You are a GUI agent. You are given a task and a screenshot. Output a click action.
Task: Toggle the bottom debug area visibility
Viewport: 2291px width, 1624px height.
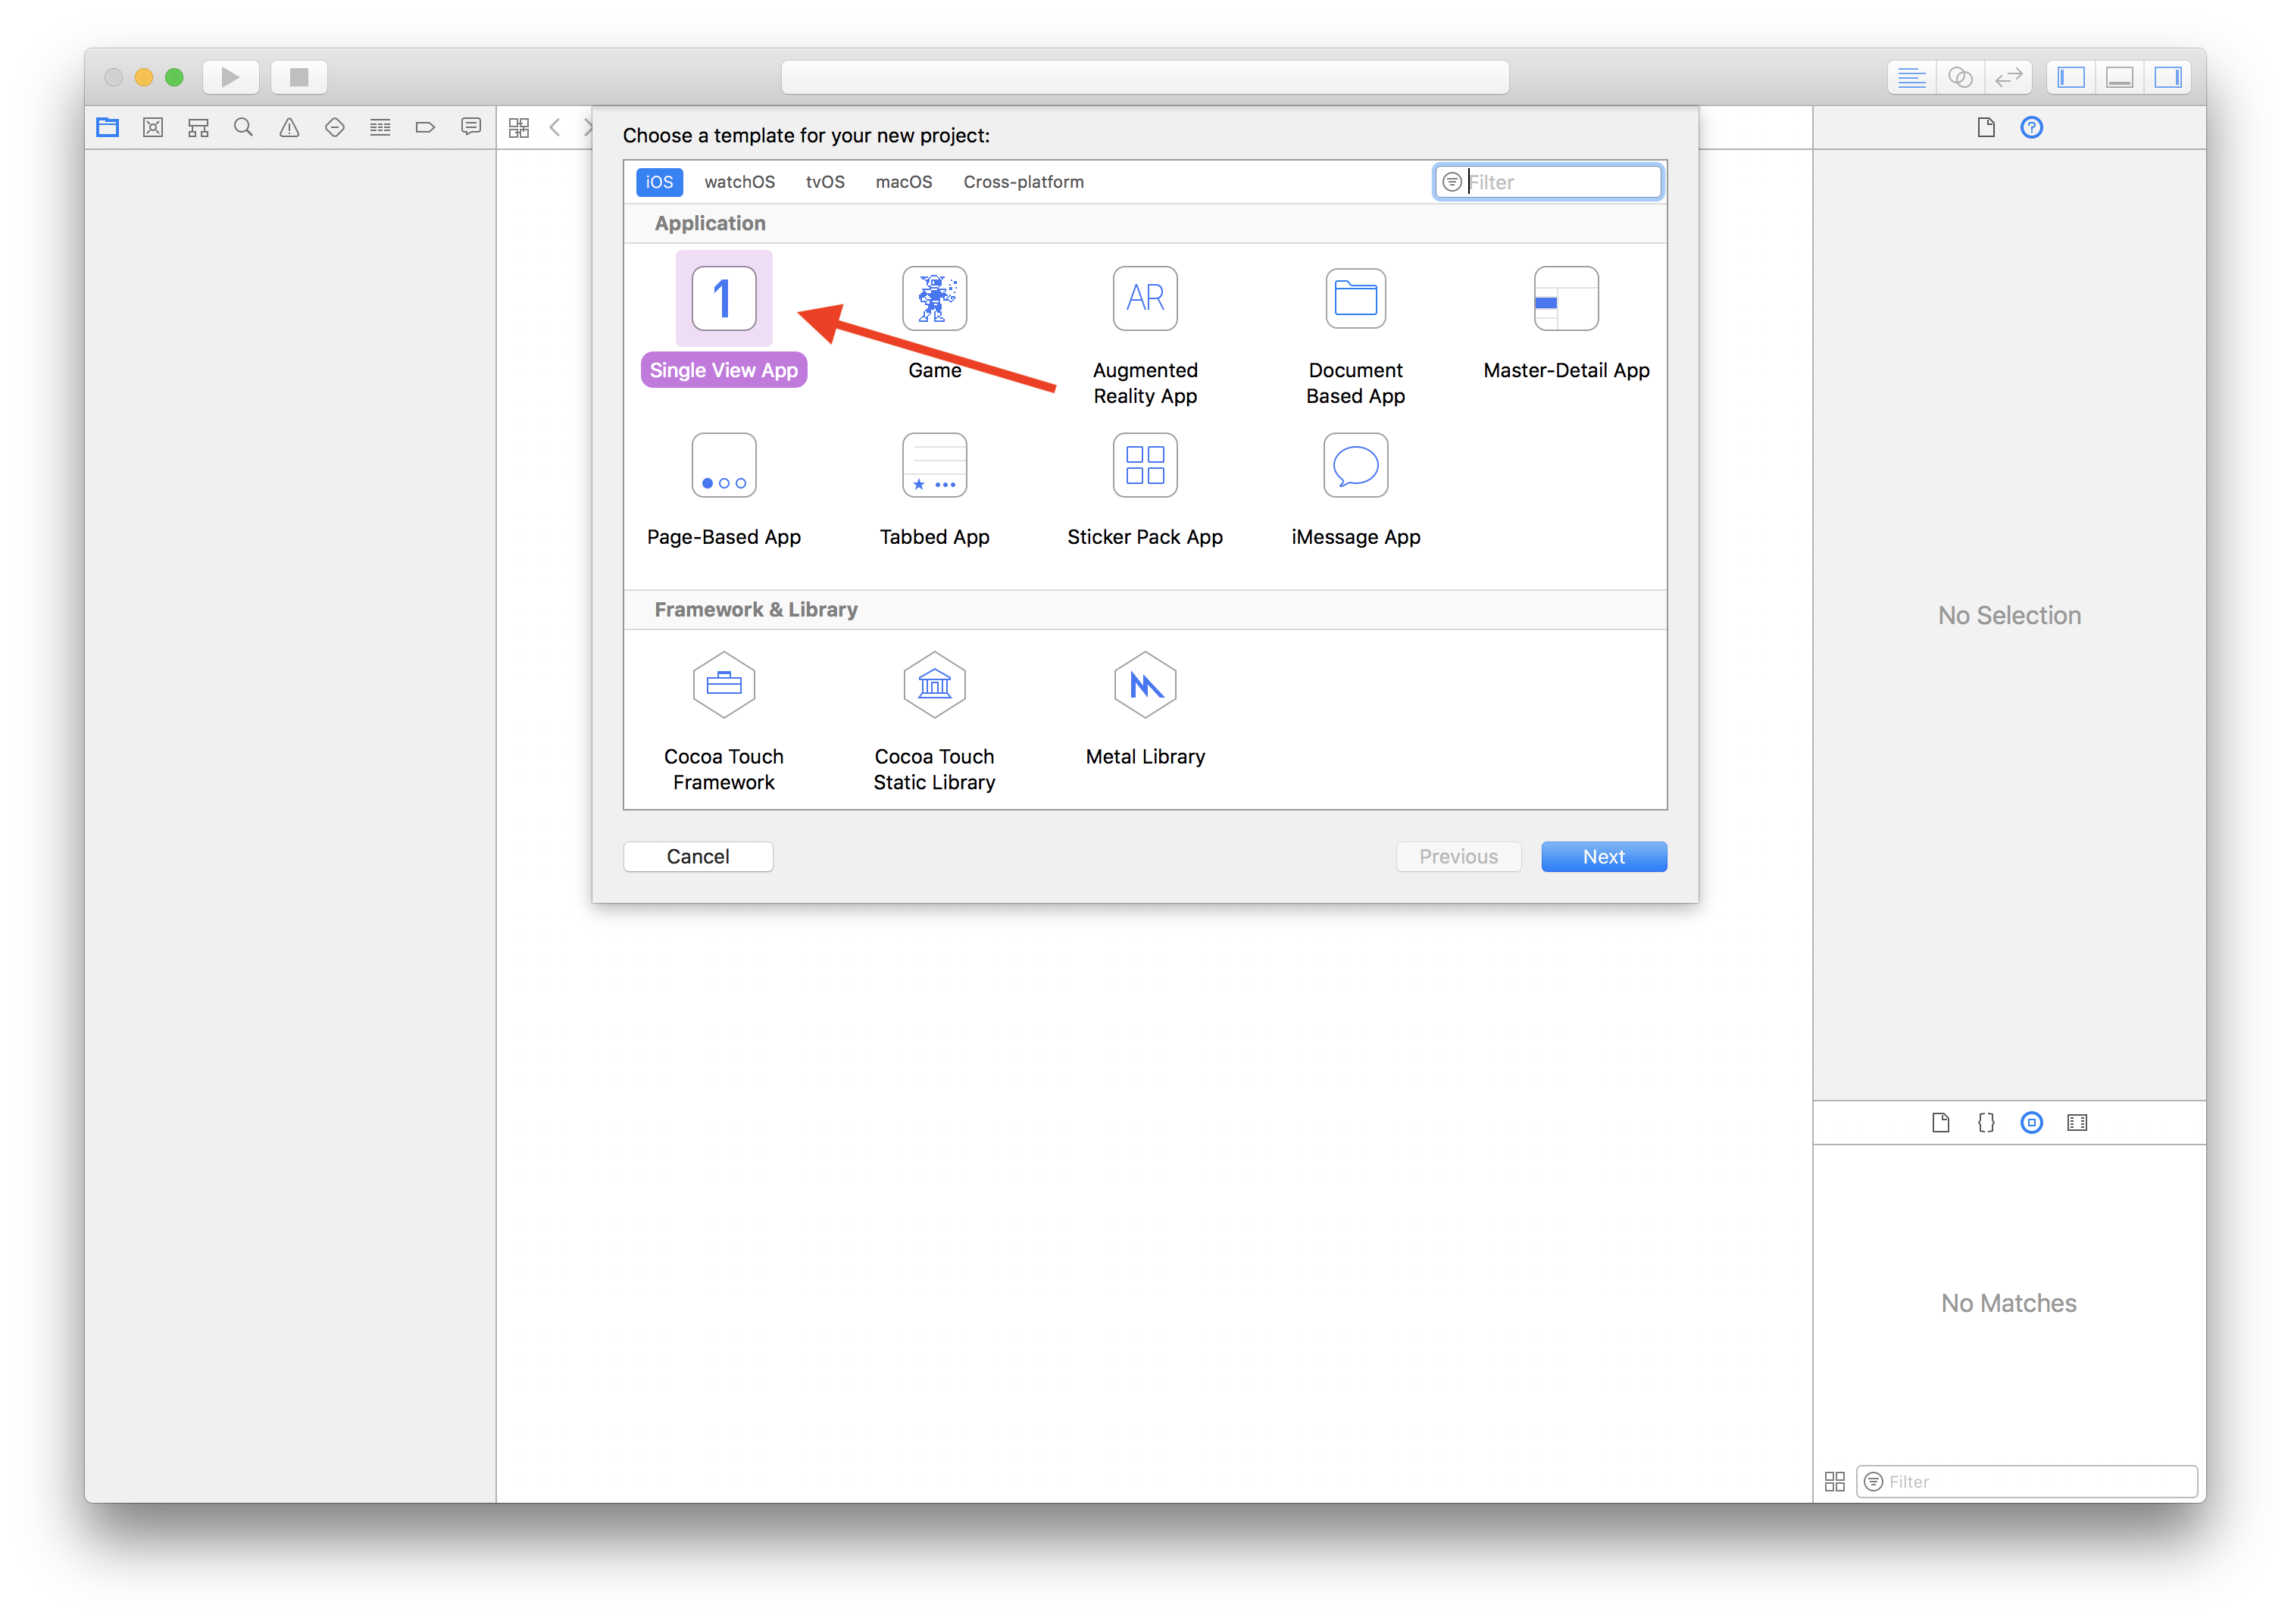coord(2119,77)
